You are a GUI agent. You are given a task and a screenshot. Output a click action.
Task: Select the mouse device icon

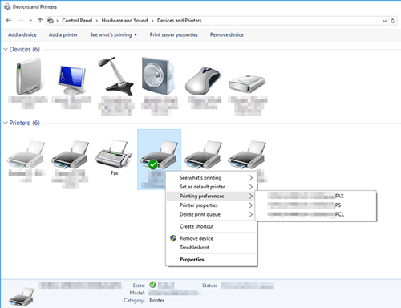(203, 80)
